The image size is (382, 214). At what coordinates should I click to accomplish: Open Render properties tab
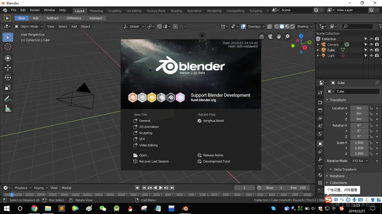coord(320,102)
